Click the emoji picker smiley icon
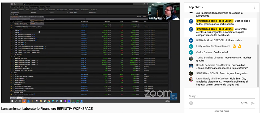Viewport: 260px width, 113px height. 191,103
